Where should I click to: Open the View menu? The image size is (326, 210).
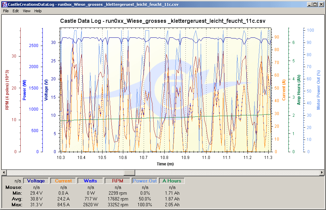(x=26, y=11)
